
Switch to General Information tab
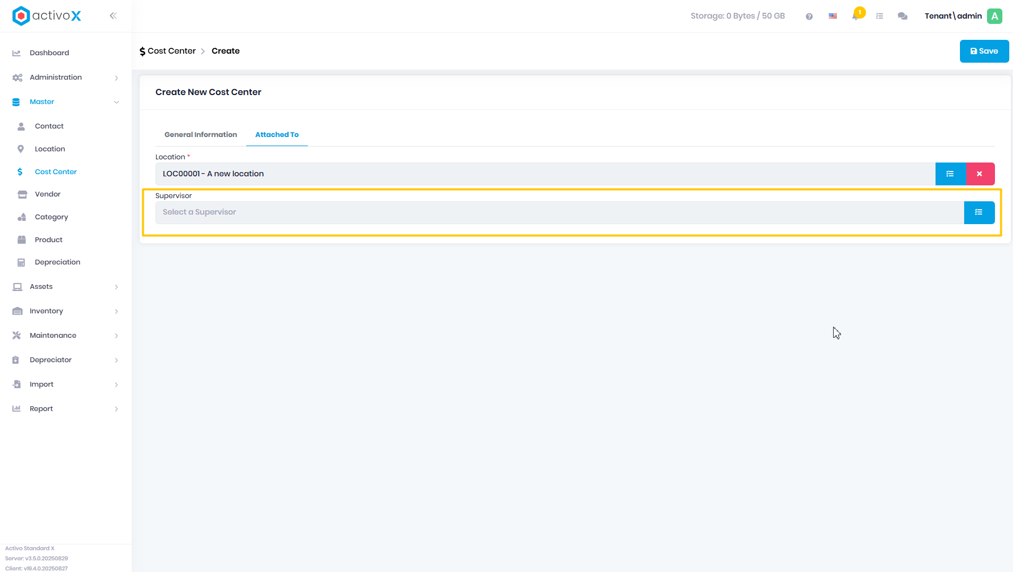coord(201,135)
